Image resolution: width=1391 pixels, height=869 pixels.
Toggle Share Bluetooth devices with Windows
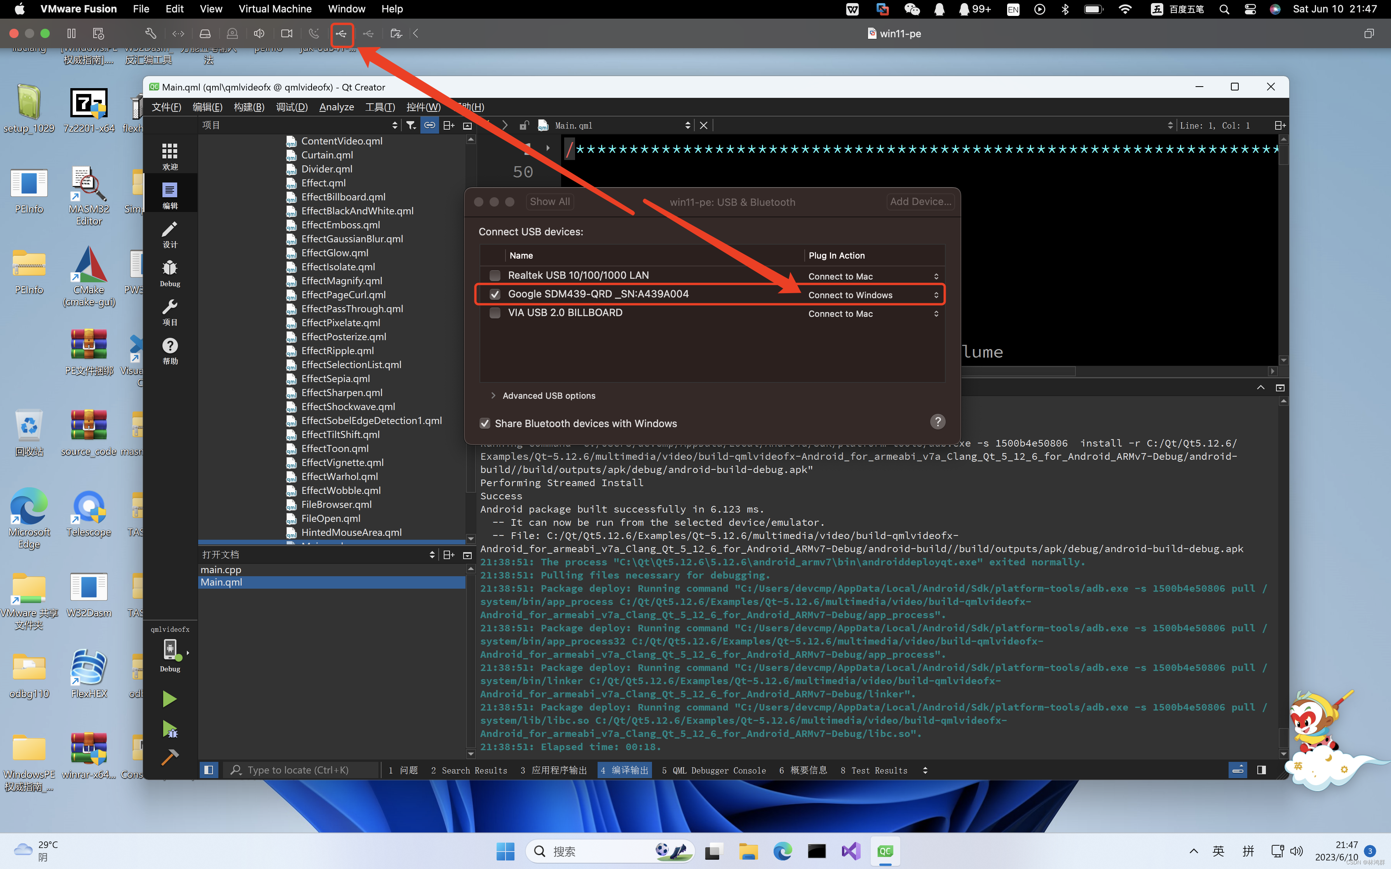(x=485, y=424)
